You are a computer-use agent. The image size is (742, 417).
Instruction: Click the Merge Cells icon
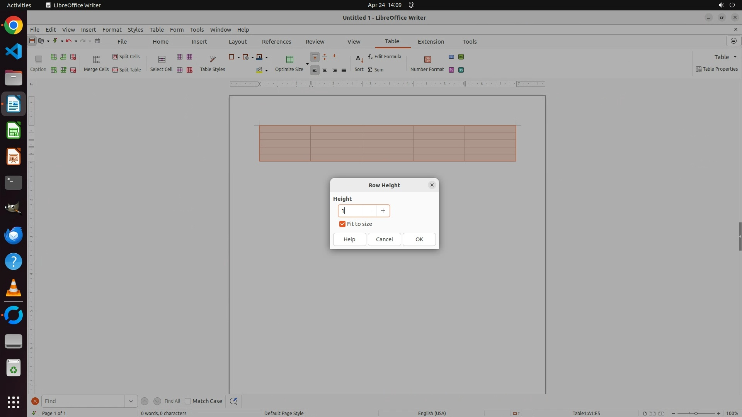point(96,59)
